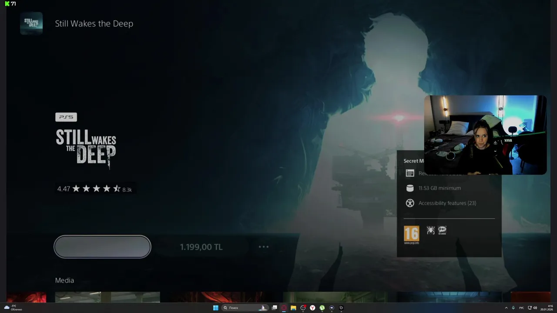The width and height of the screenshot is (557, 313).
Task: Click the PS5 platform badge
Action: coord(66,117)
